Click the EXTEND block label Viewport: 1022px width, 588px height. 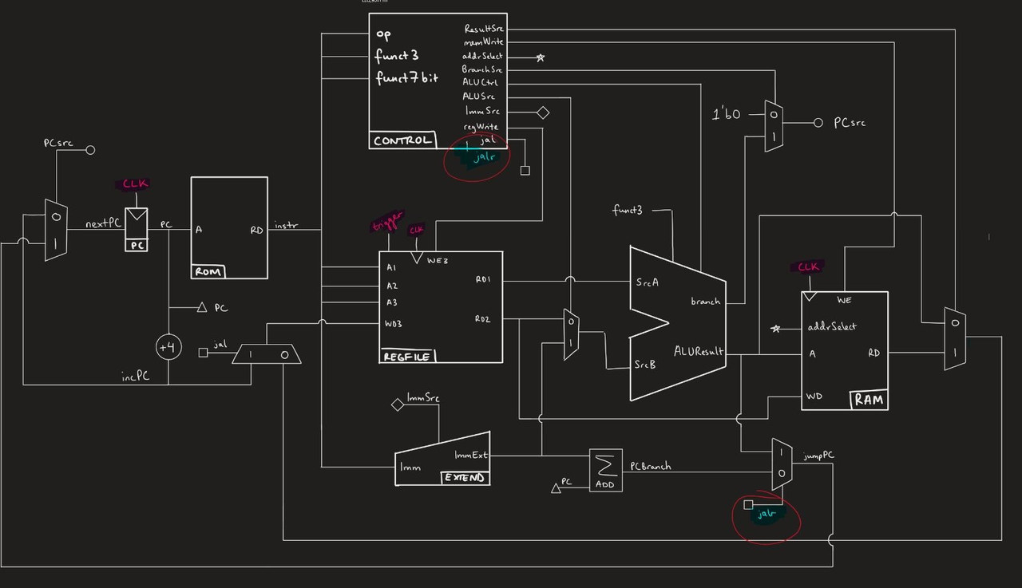pos(465,478)
